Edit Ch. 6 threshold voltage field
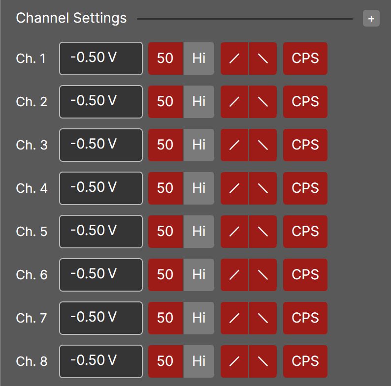The height and width of the screenshot is (386, 391). [101, 275]
